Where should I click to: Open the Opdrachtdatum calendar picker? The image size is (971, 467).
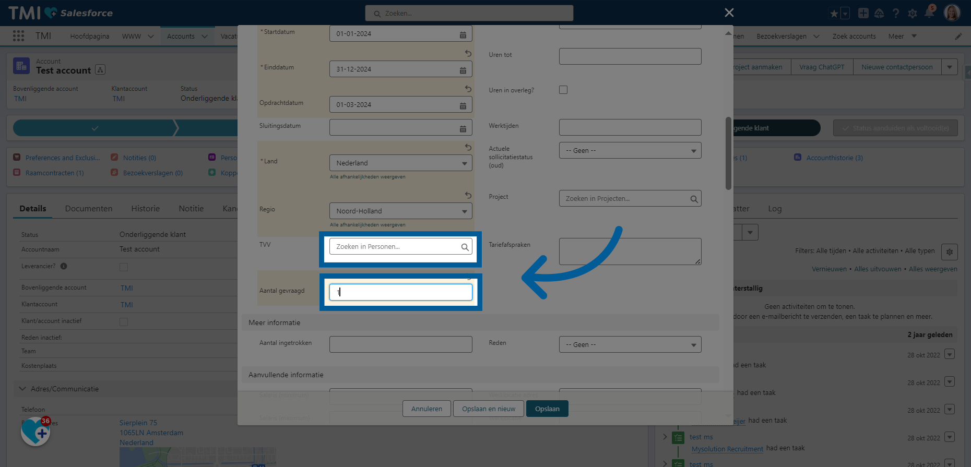coord(463,105)
